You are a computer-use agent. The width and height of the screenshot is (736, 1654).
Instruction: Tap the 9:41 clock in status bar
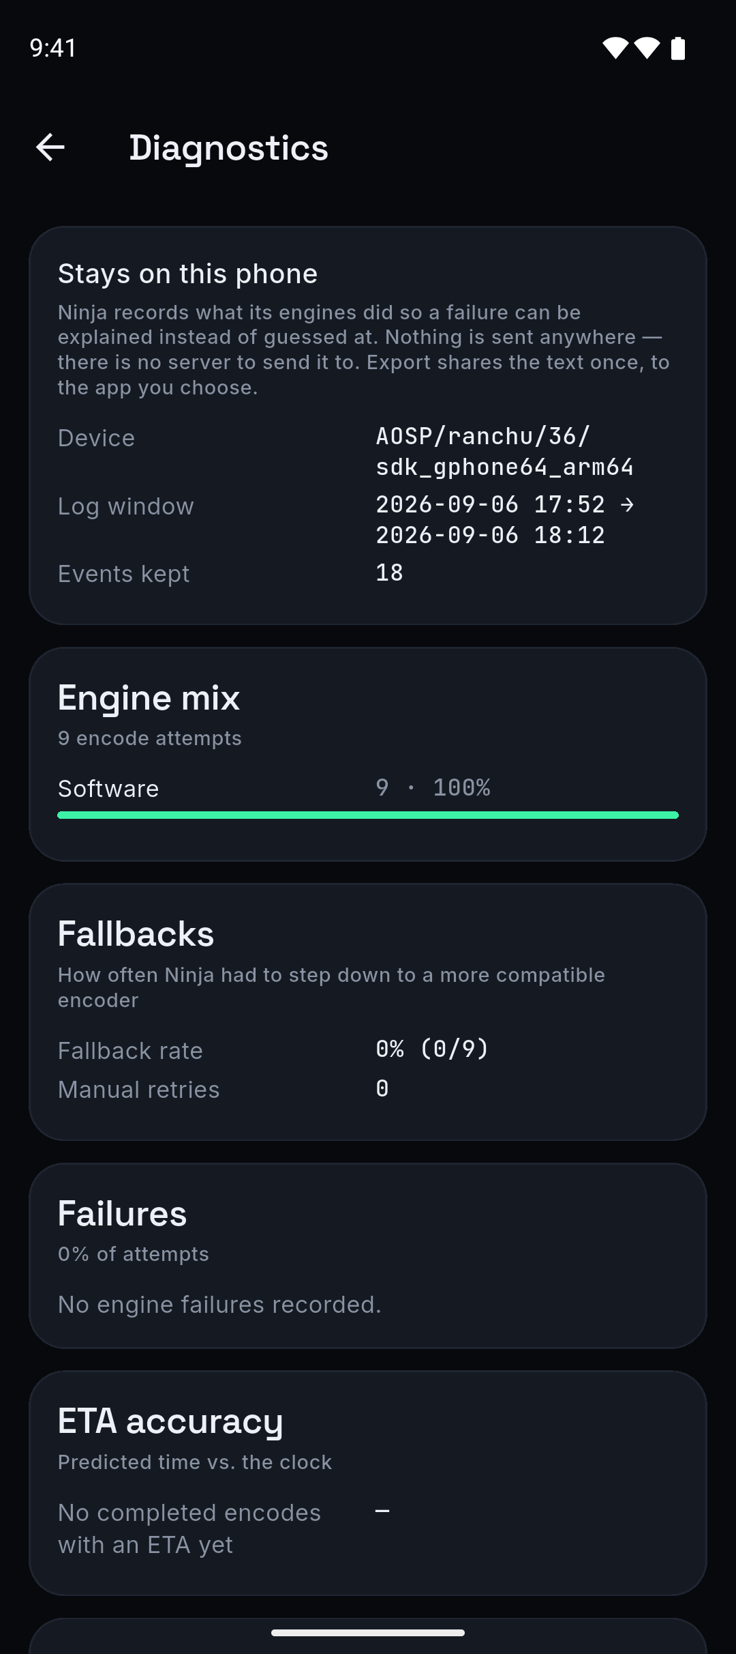(x=53, y=48)
